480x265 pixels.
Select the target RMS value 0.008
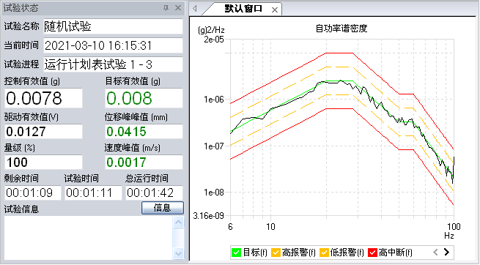[144, 98]
